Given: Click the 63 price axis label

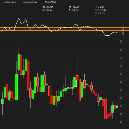Looking at the screenshot, I should click(x=121, y=66).
